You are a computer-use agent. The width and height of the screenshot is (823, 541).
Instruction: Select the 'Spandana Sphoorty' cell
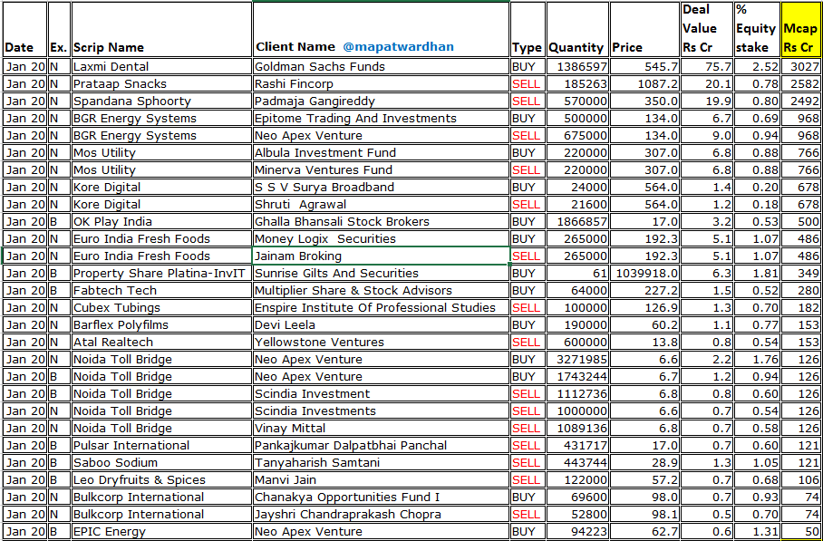(161, 101)
